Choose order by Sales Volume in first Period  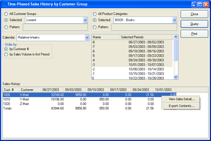tap(6, 55)
